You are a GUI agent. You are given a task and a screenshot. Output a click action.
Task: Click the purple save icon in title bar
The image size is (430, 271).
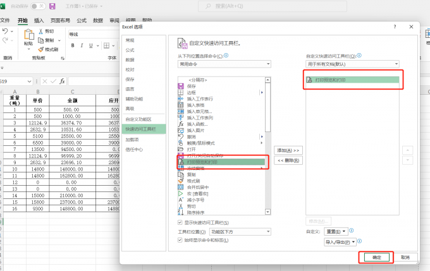52,6
